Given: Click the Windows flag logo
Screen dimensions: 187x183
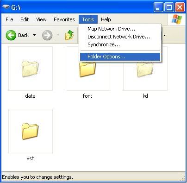Looking at the screenshot, I should pyautogui.click(x=176, y=19).
